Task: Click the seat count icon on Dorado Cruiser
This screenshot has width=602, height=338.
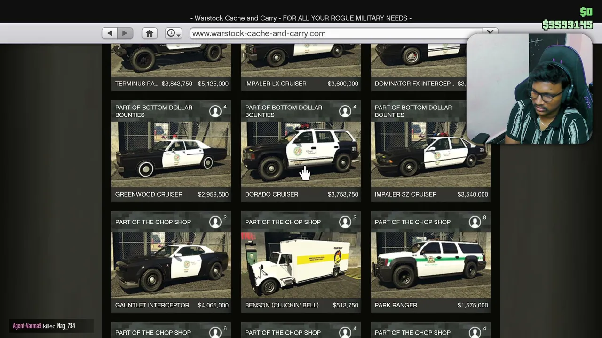Action: tap(345, 111)
